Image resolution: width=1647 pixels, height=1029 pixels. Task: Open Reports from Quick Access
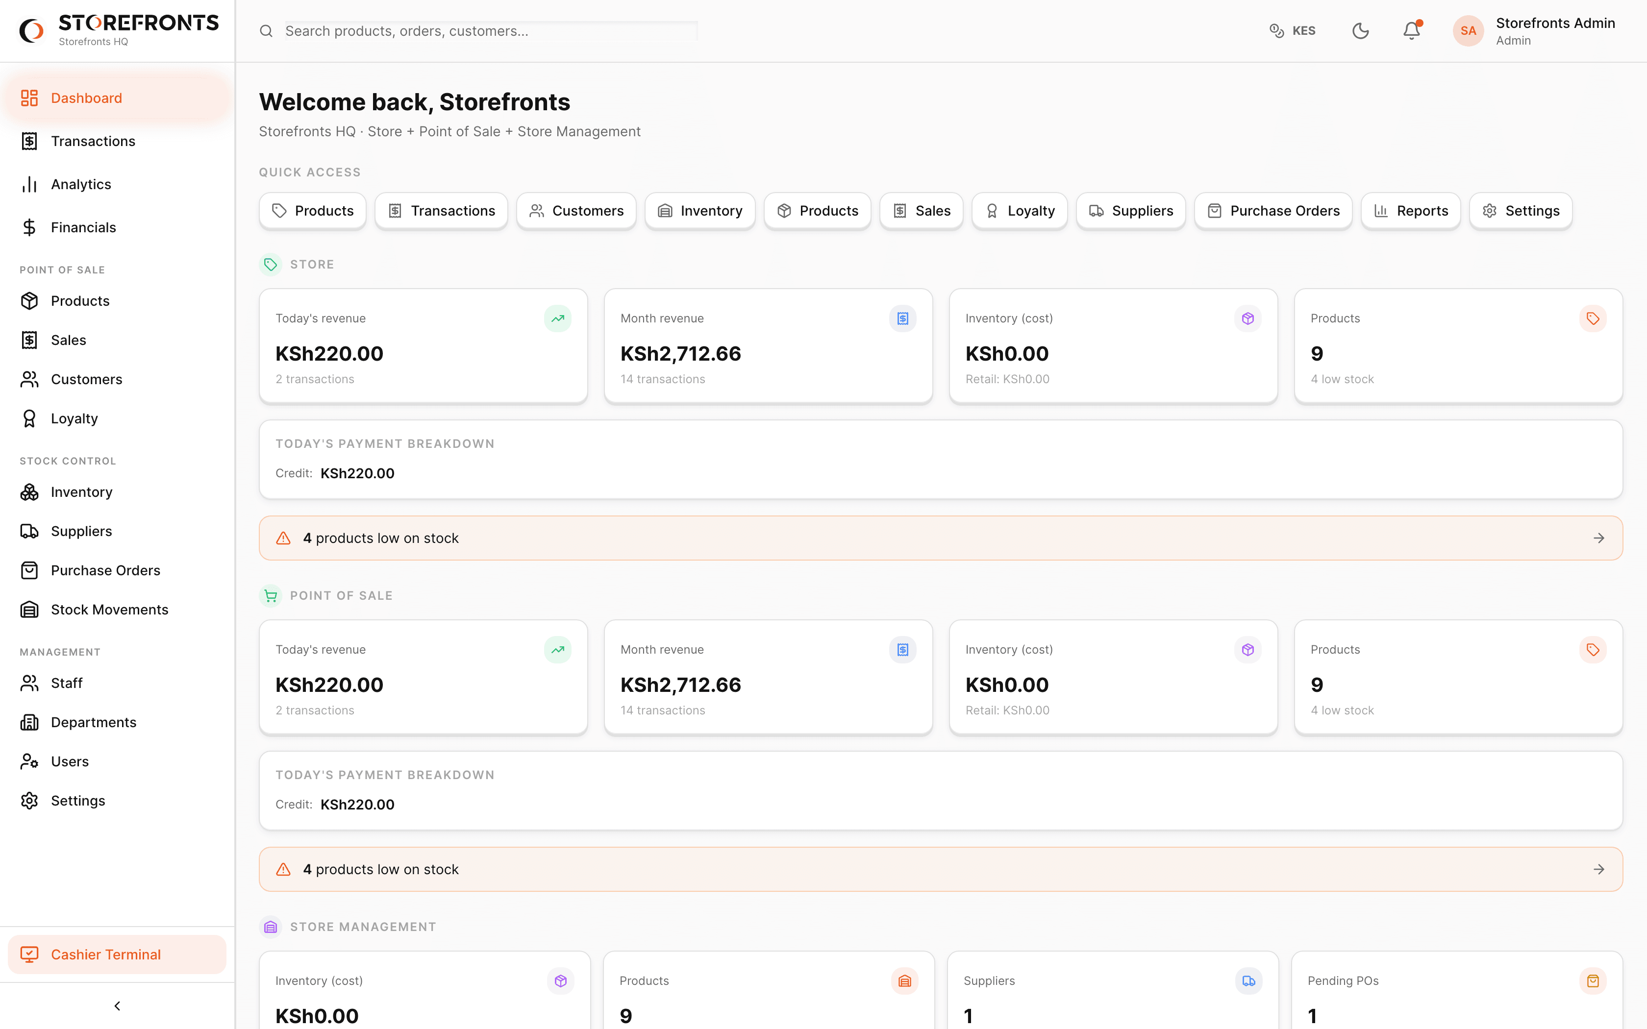pyautogui.click(x=1410, y=210)
